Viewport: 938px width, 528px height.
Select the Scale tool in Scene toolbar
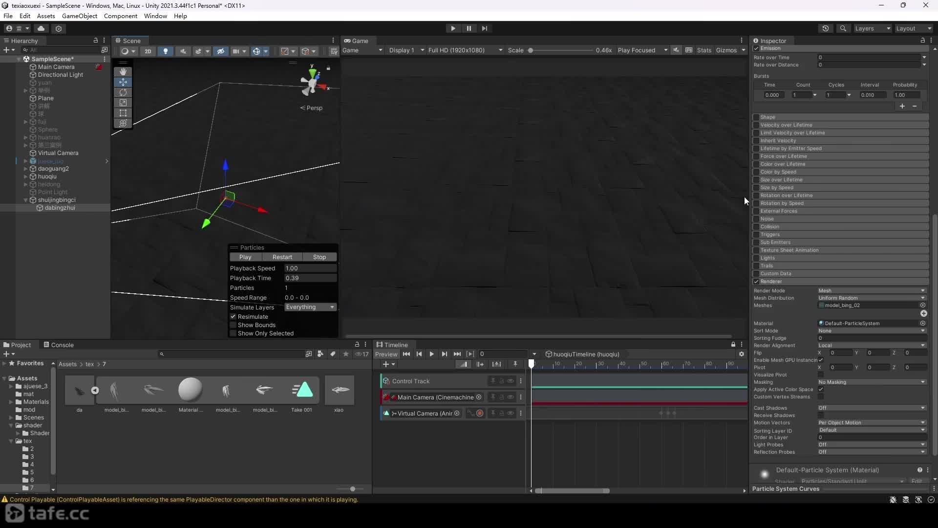point(123,103)
